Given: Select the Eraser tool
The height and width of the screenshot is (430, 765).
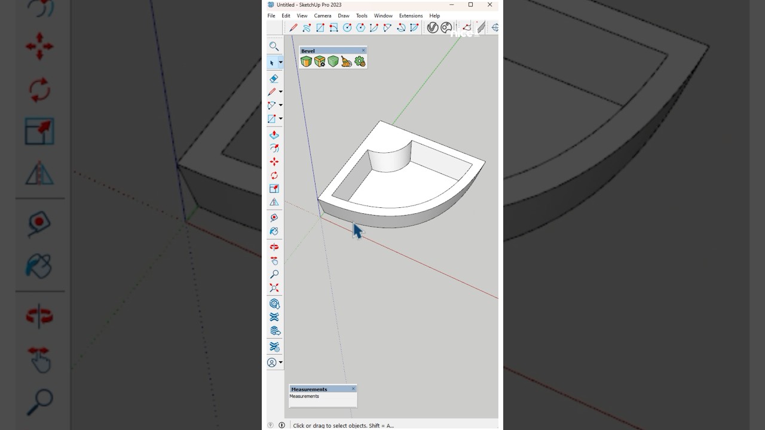Looking at the screenshot, I should point(274,78).
